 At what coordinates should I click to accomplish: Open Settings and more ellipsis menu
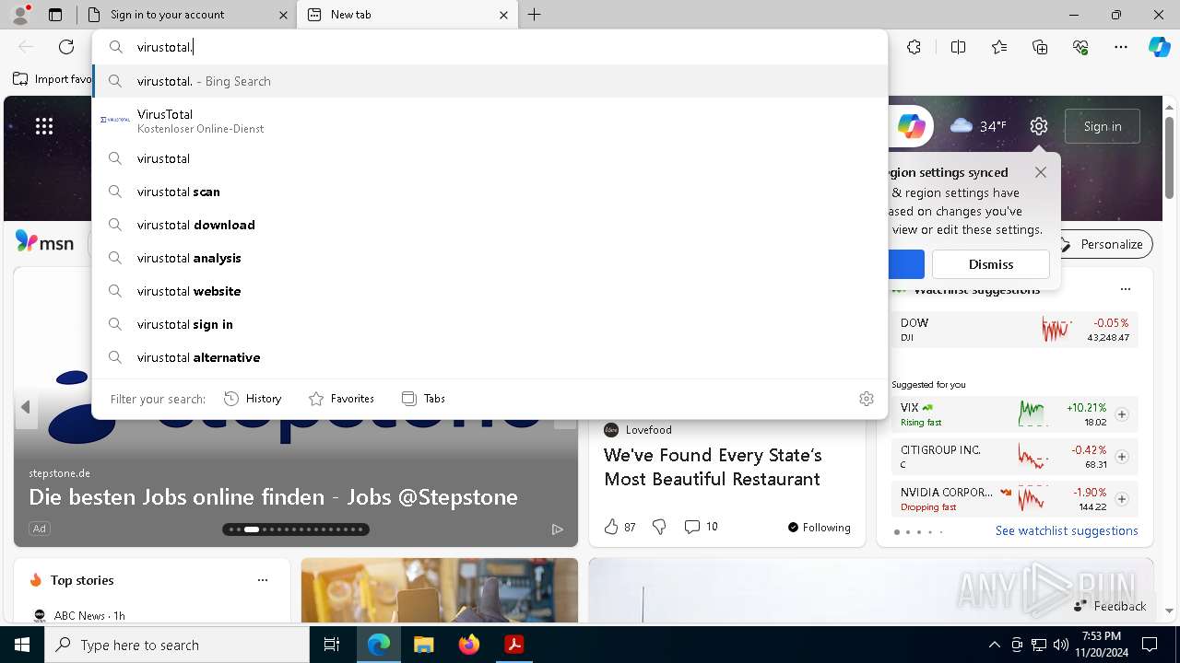coord(1121,47)
